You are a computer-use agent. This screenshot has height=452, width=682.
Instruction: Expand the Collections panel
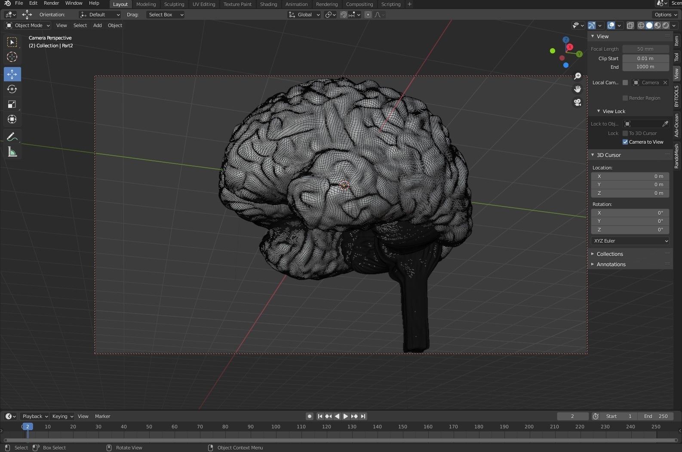pos(593,254)
